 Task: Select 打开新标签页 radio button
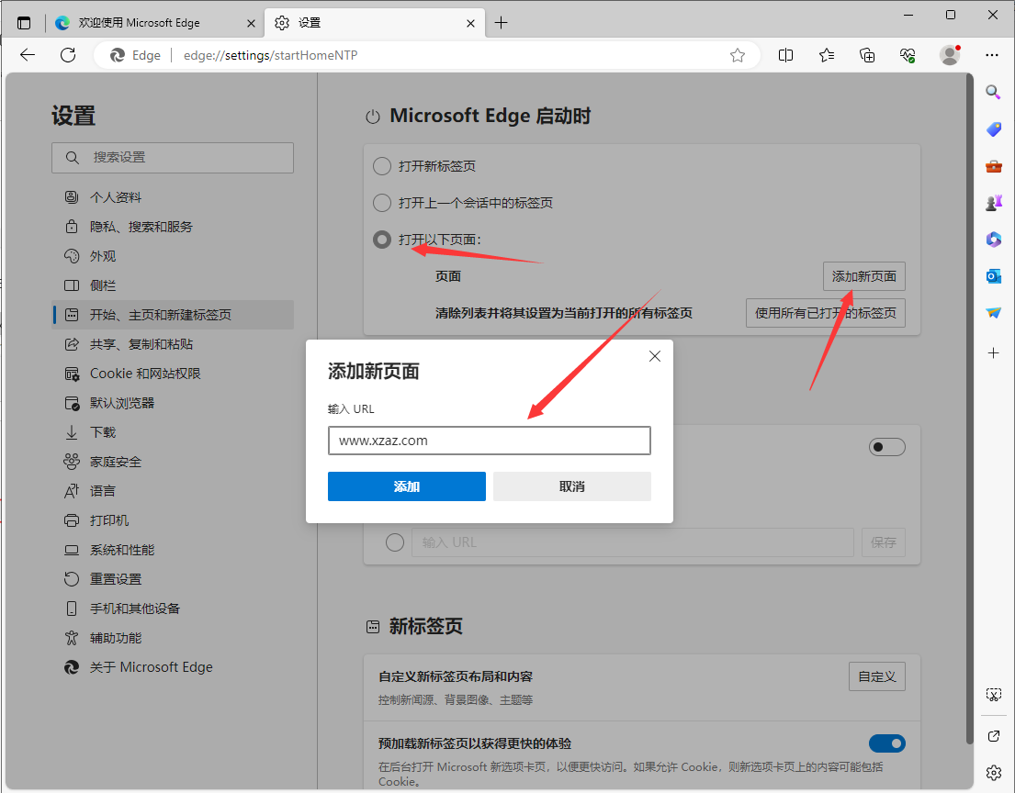pyautogui.click(x=382, y=166)
